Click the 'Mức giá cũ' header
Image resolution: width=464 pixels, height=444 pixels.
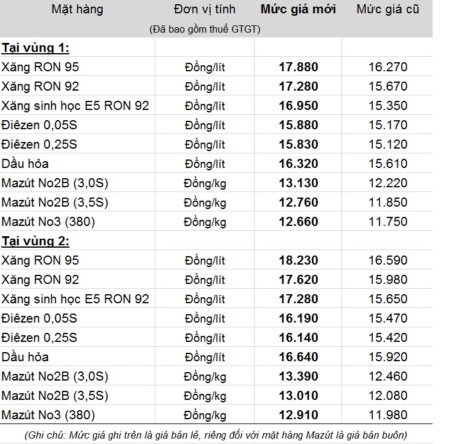tap(388, 10)
